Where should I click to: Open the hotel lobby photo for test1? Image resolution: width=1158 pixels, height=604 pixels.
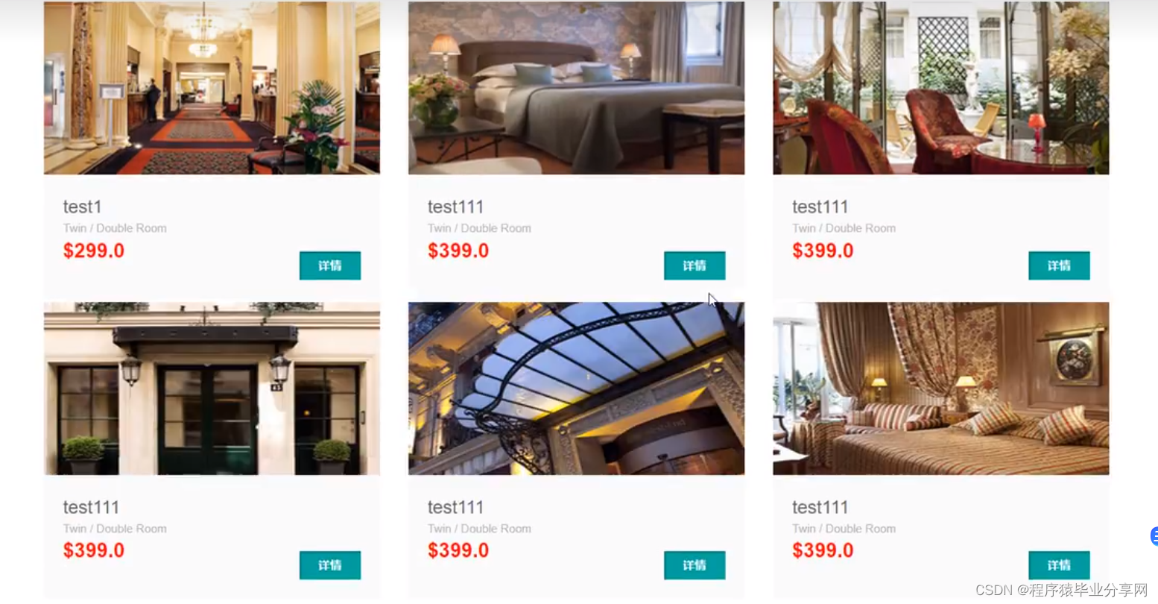click(212, 88)
